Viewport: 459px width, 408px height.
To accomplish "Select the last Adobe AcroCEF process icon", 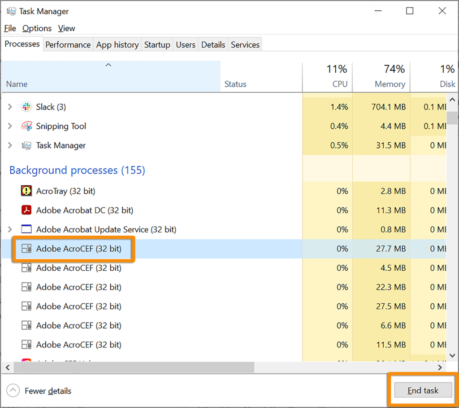I will tap(26, 344).
